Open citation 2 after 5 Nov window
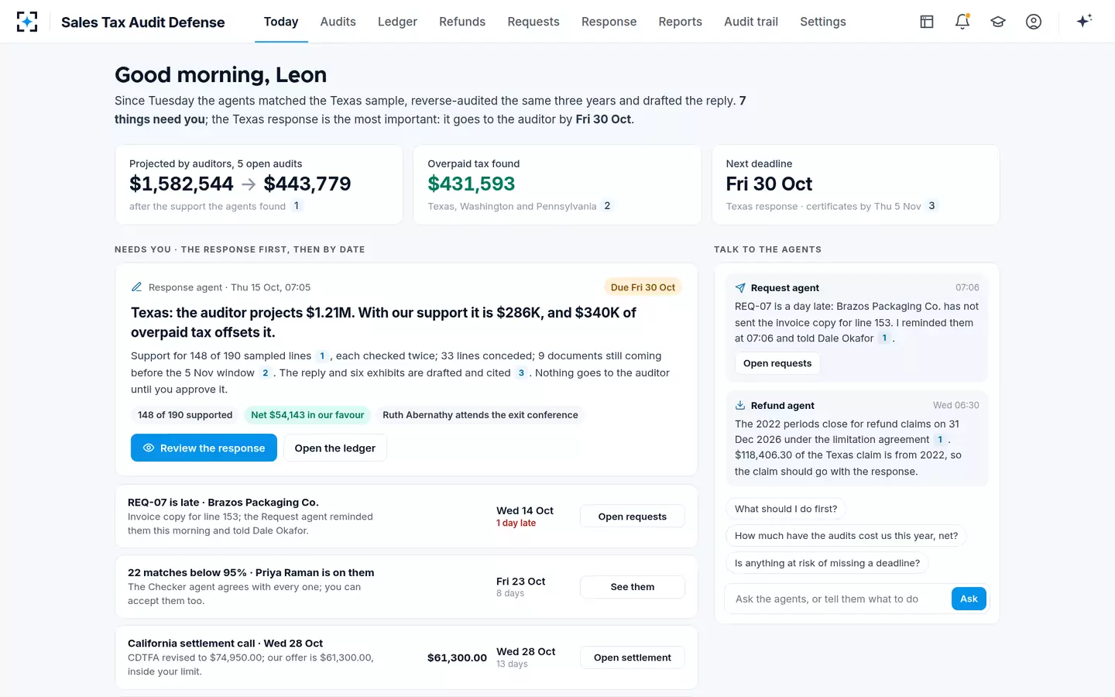Viewport: 1115px width, 697px height. tap(265, 373)
